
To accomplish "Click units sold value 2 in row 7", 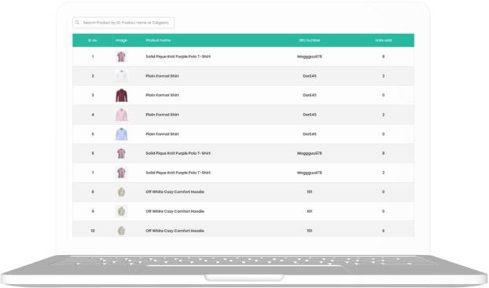I will pyautogui.click(x=384, y=173).
